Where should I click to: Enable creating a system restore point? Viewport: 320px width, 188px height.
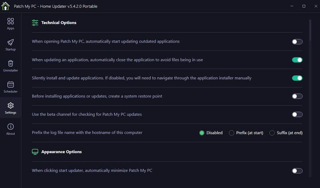pos(297,96)
